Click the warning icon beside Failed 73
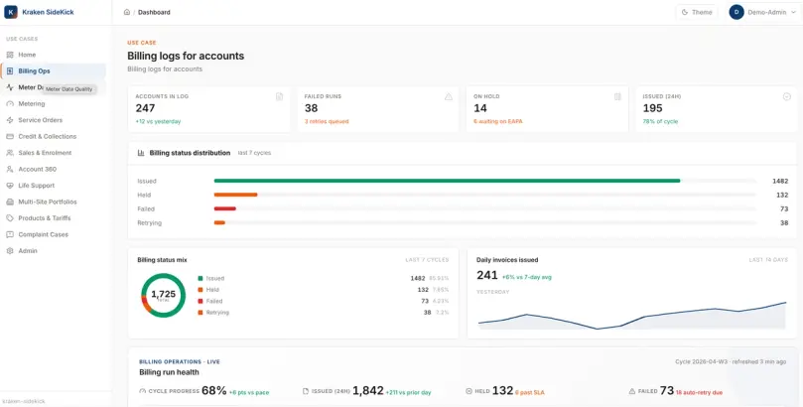Viewport: 803px width, 407px height. coord(632,391)
